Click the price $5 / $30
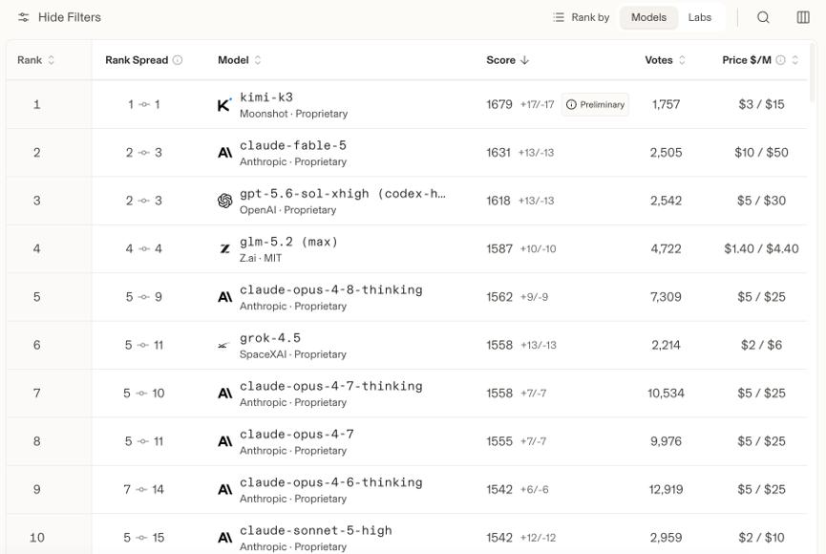 761,201
